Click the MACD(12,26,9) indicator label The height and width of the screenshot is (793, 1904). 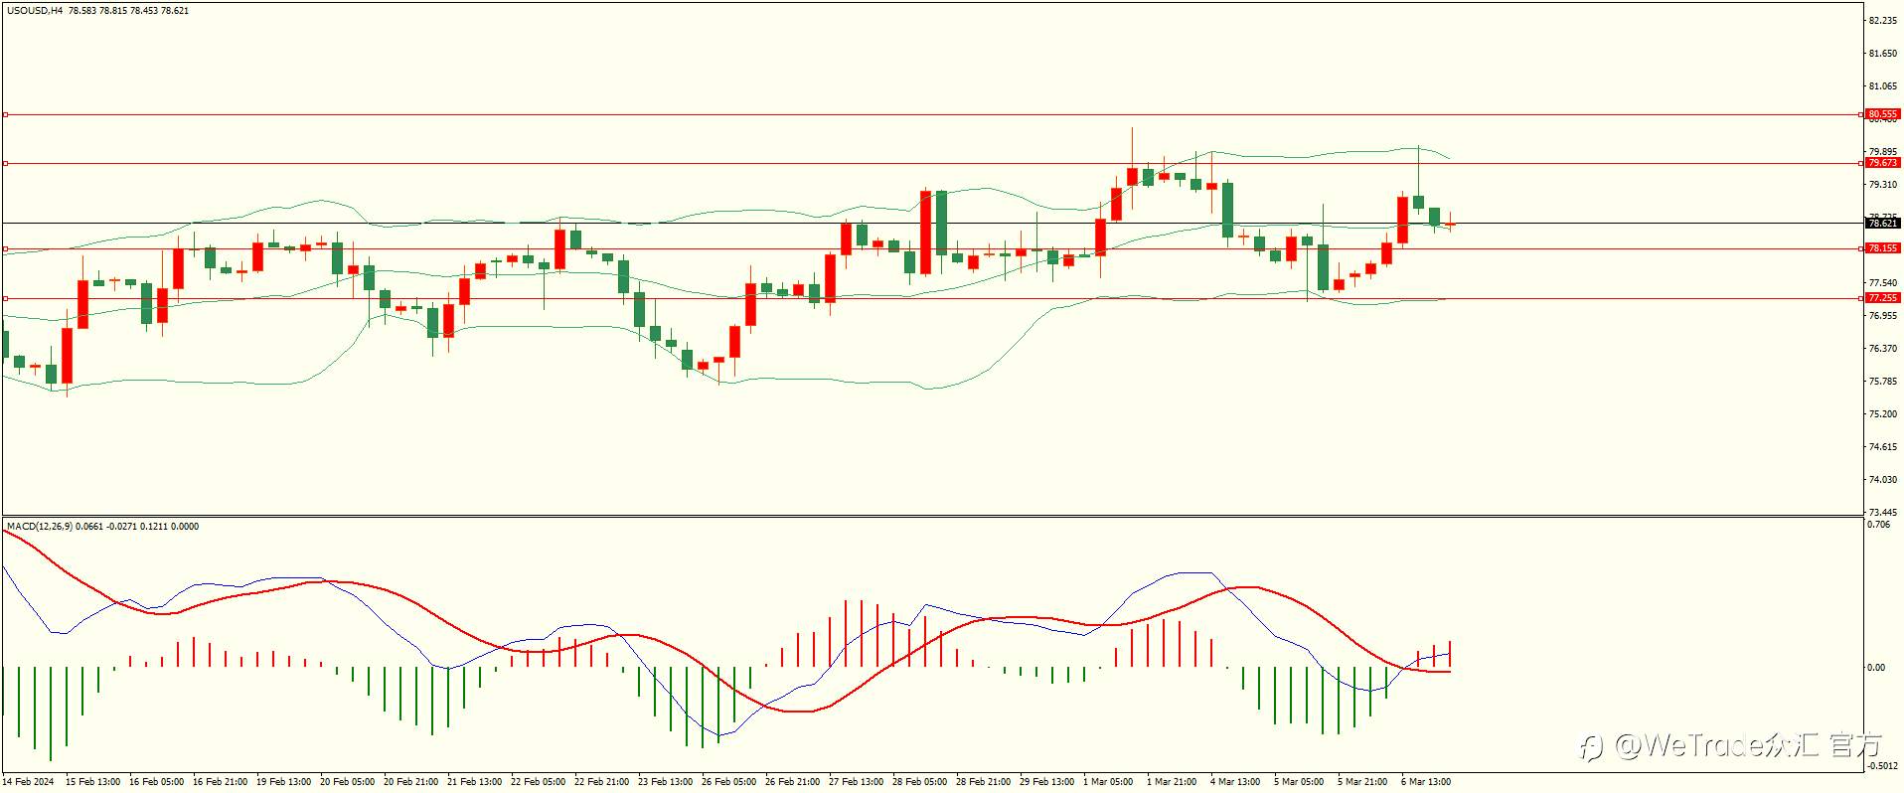tap(39, 527)
